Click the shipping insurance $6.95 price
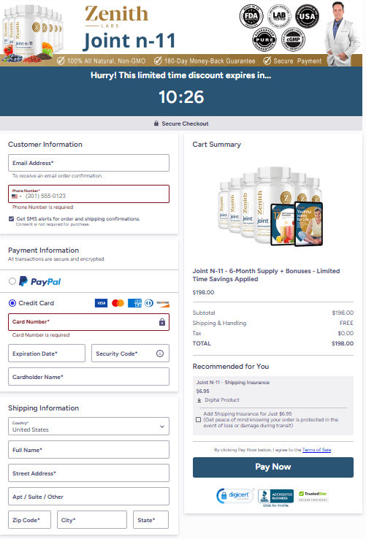This screenshot has width=366, height=539. click(x=202, y=391)
